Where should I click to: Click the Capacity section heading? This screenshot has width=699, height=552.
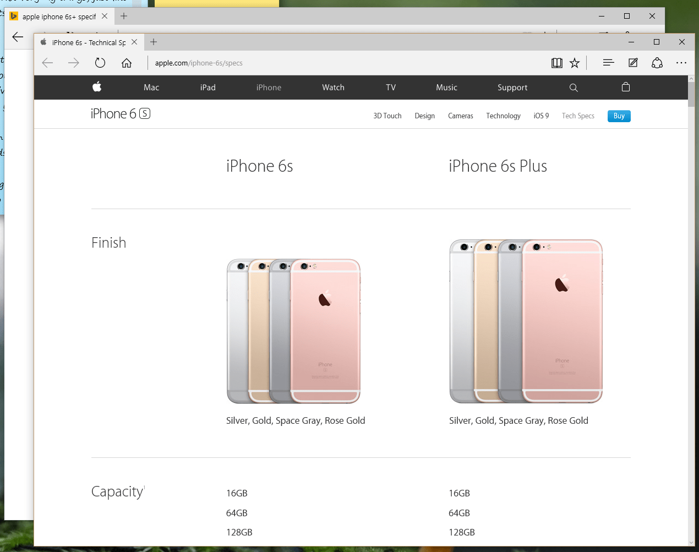point(118,491)
